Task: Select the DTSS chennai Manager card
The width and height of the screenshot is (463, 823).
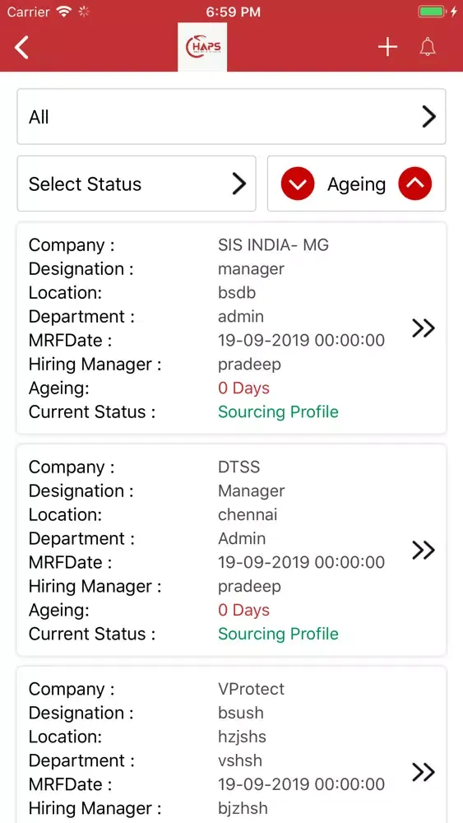Action: pos(231,550)
